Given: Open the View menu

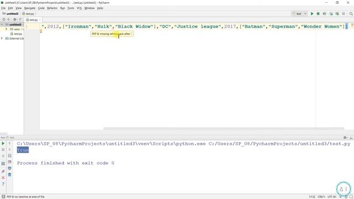Looking at the screenshot, I should (x=18, y=8).
